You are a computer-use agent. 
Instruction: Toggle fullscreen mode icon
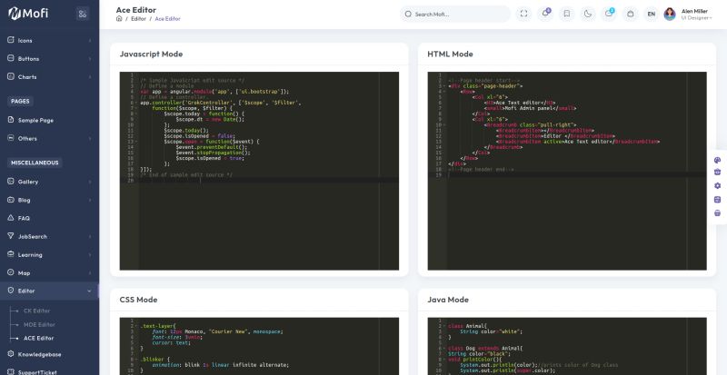(x=524, y=14)
